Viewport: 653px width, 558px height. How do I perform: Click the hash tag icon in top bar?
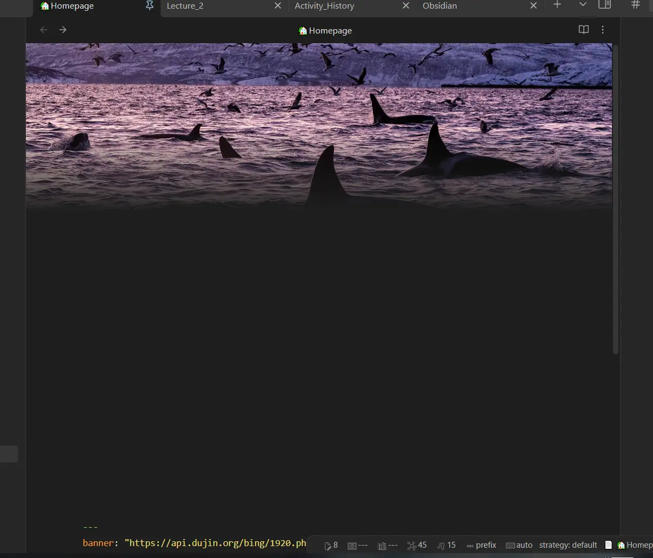pyautogui.click(x=636, y=5)
